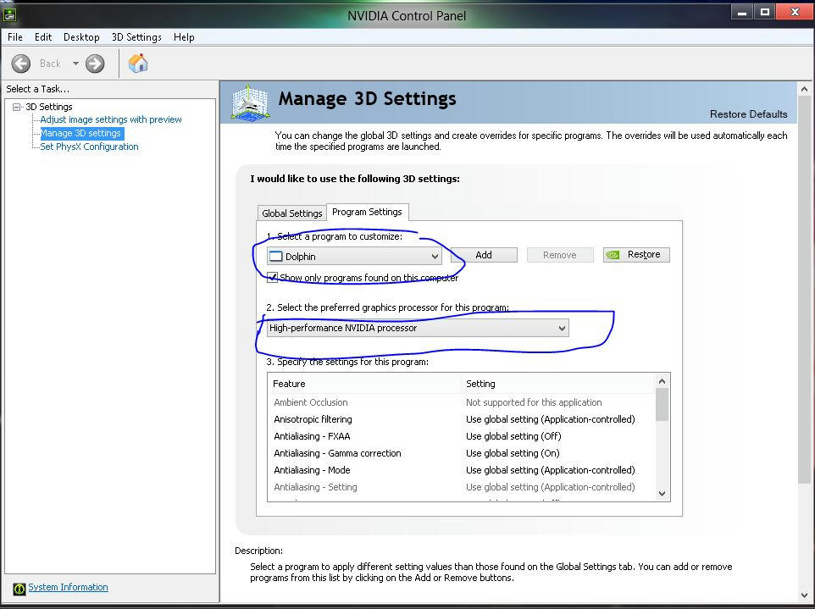This screenshot has width=815, height=609.
Task: Close the NVIDIA Control Panel window
Action: [x=795, y=12]
